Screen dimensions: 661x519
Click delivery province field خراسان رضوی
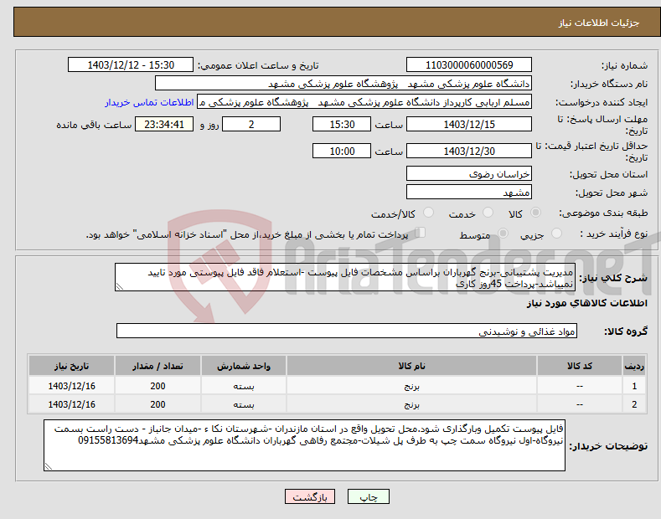469,173
